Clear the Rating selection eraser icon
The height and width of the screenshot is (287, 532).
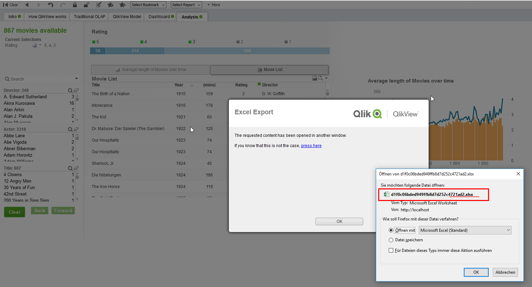coord(35,45)
